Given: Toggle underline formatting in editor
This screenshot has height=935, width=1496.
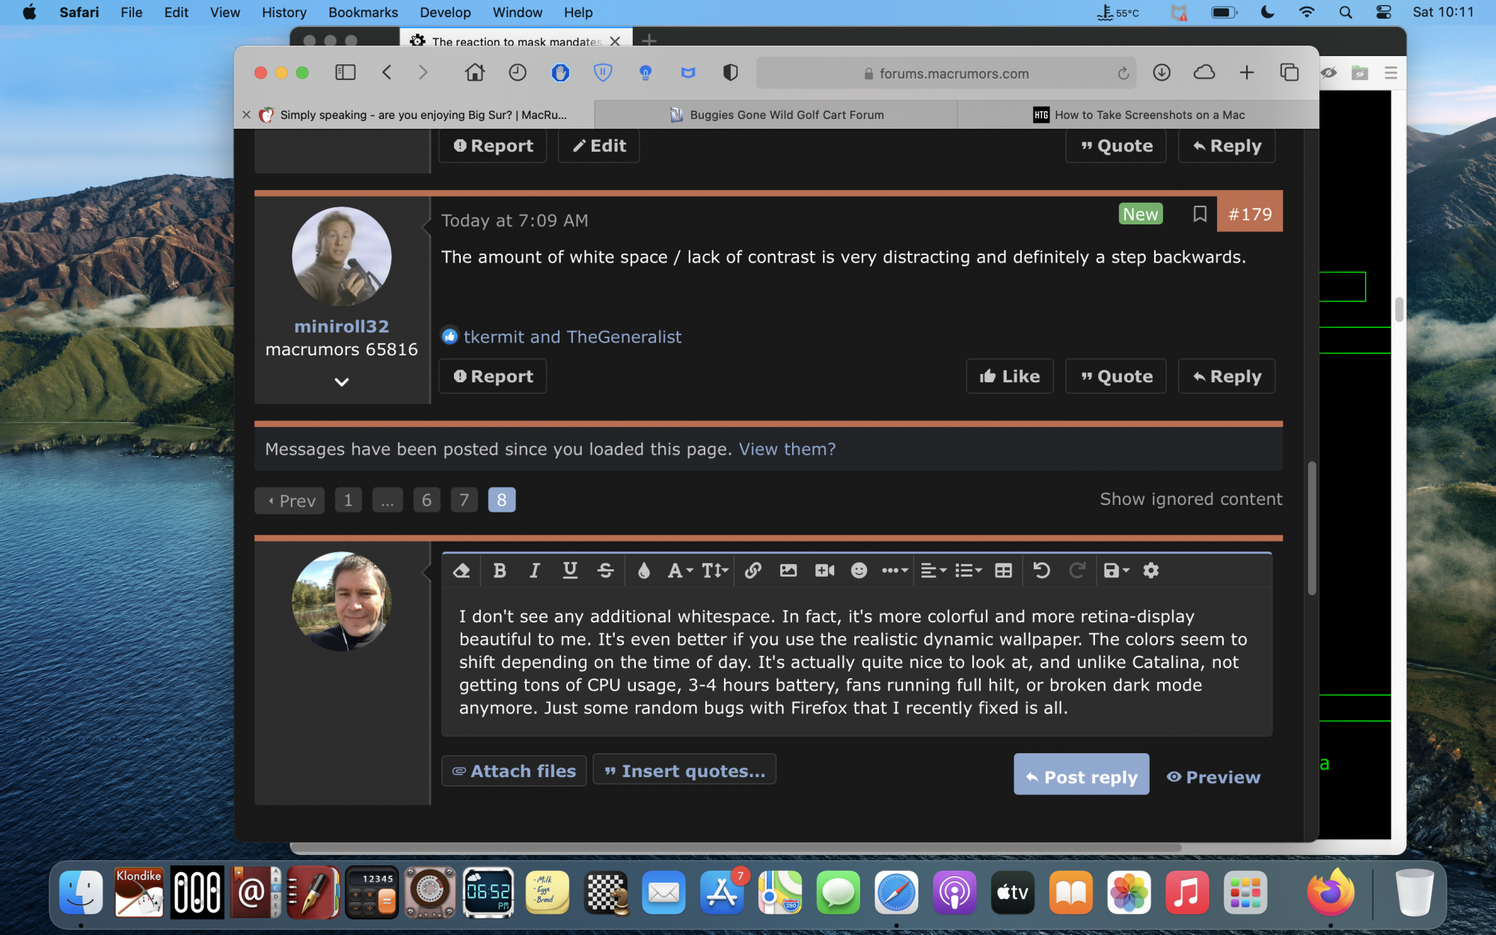Looking at the screenshot, I should click(x=570, y=571).
